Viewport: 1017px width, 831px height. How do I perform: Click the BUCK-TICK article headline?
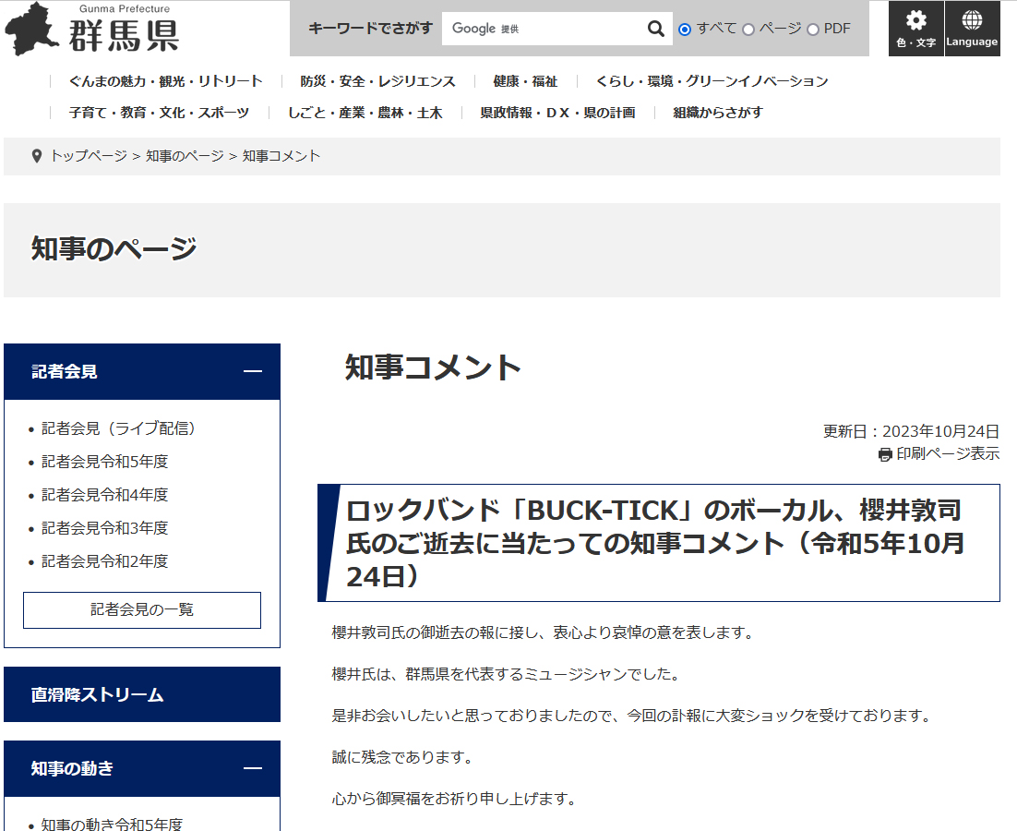click(x=655, y=543)
